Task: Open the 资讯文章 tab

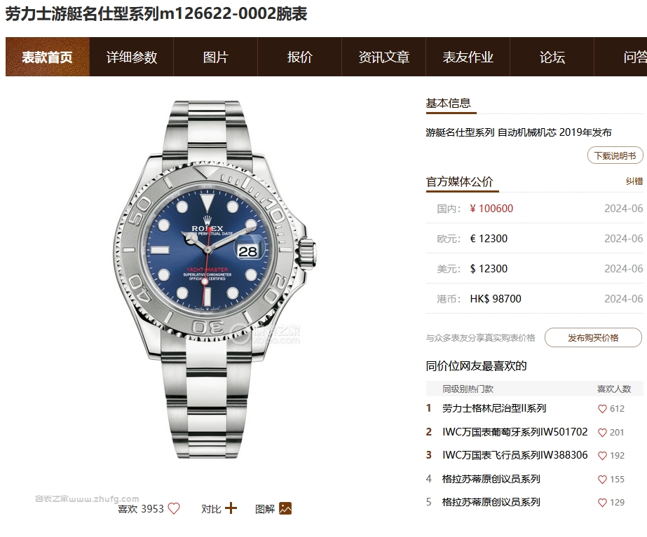Action: (384, 57)
